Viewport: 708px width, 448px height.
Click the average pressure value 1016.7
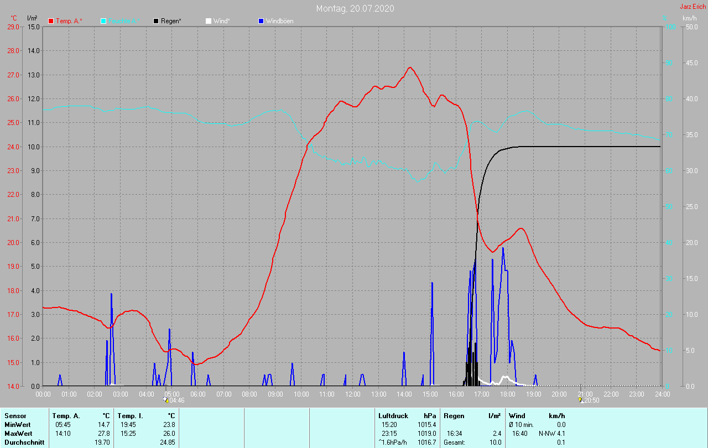(x=426, y=442)
